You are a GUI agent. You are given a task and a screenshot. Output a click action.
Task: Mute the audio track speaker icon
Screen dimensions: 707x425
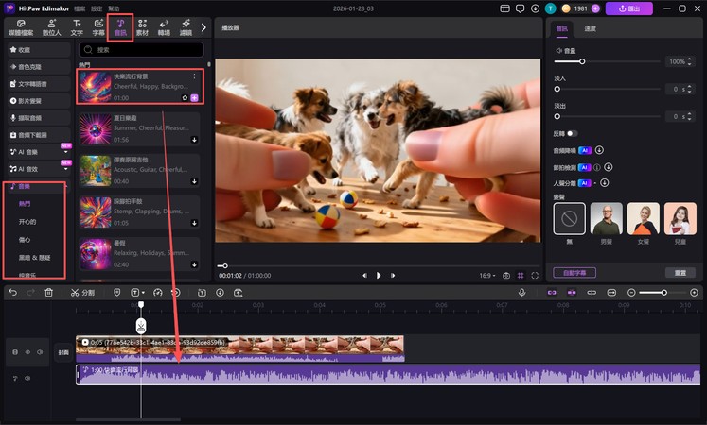click(x=27, y=378)
